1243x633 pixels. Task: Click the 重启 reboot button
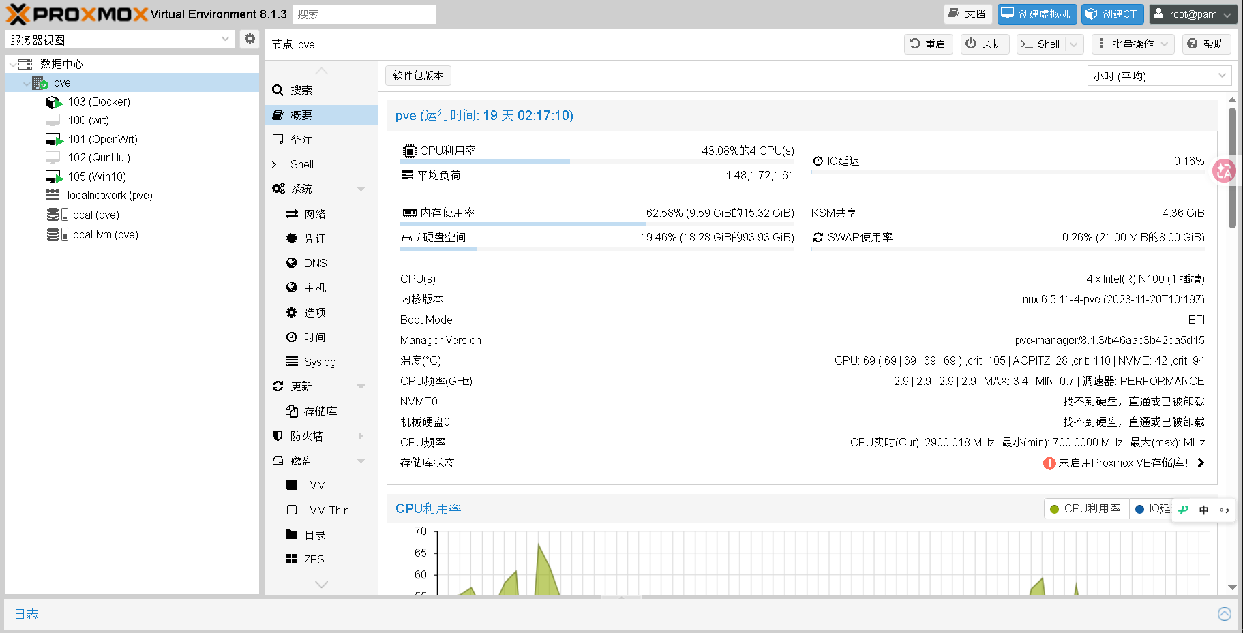click(928, 44)
